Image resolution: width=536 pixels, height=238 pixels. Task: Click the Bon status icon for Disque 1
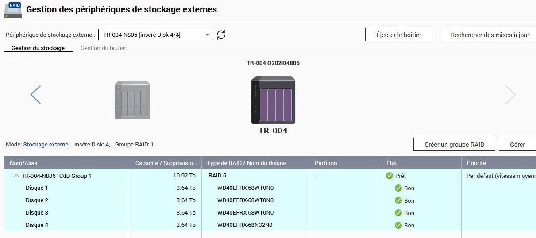[398, 188]
